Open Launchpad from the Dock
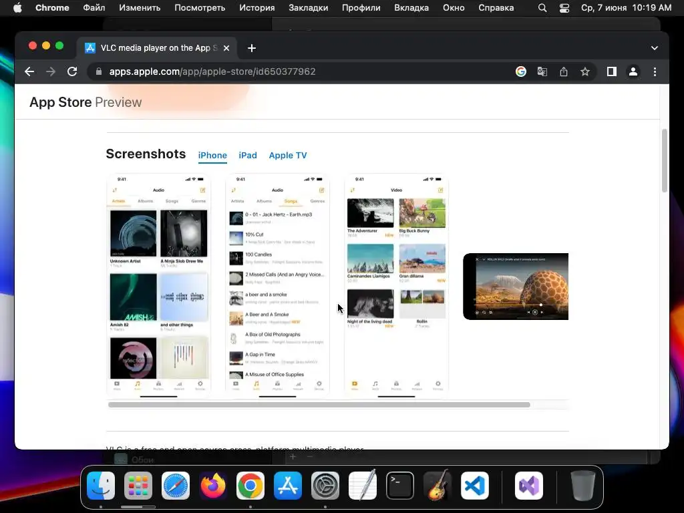 click(138, 486)
